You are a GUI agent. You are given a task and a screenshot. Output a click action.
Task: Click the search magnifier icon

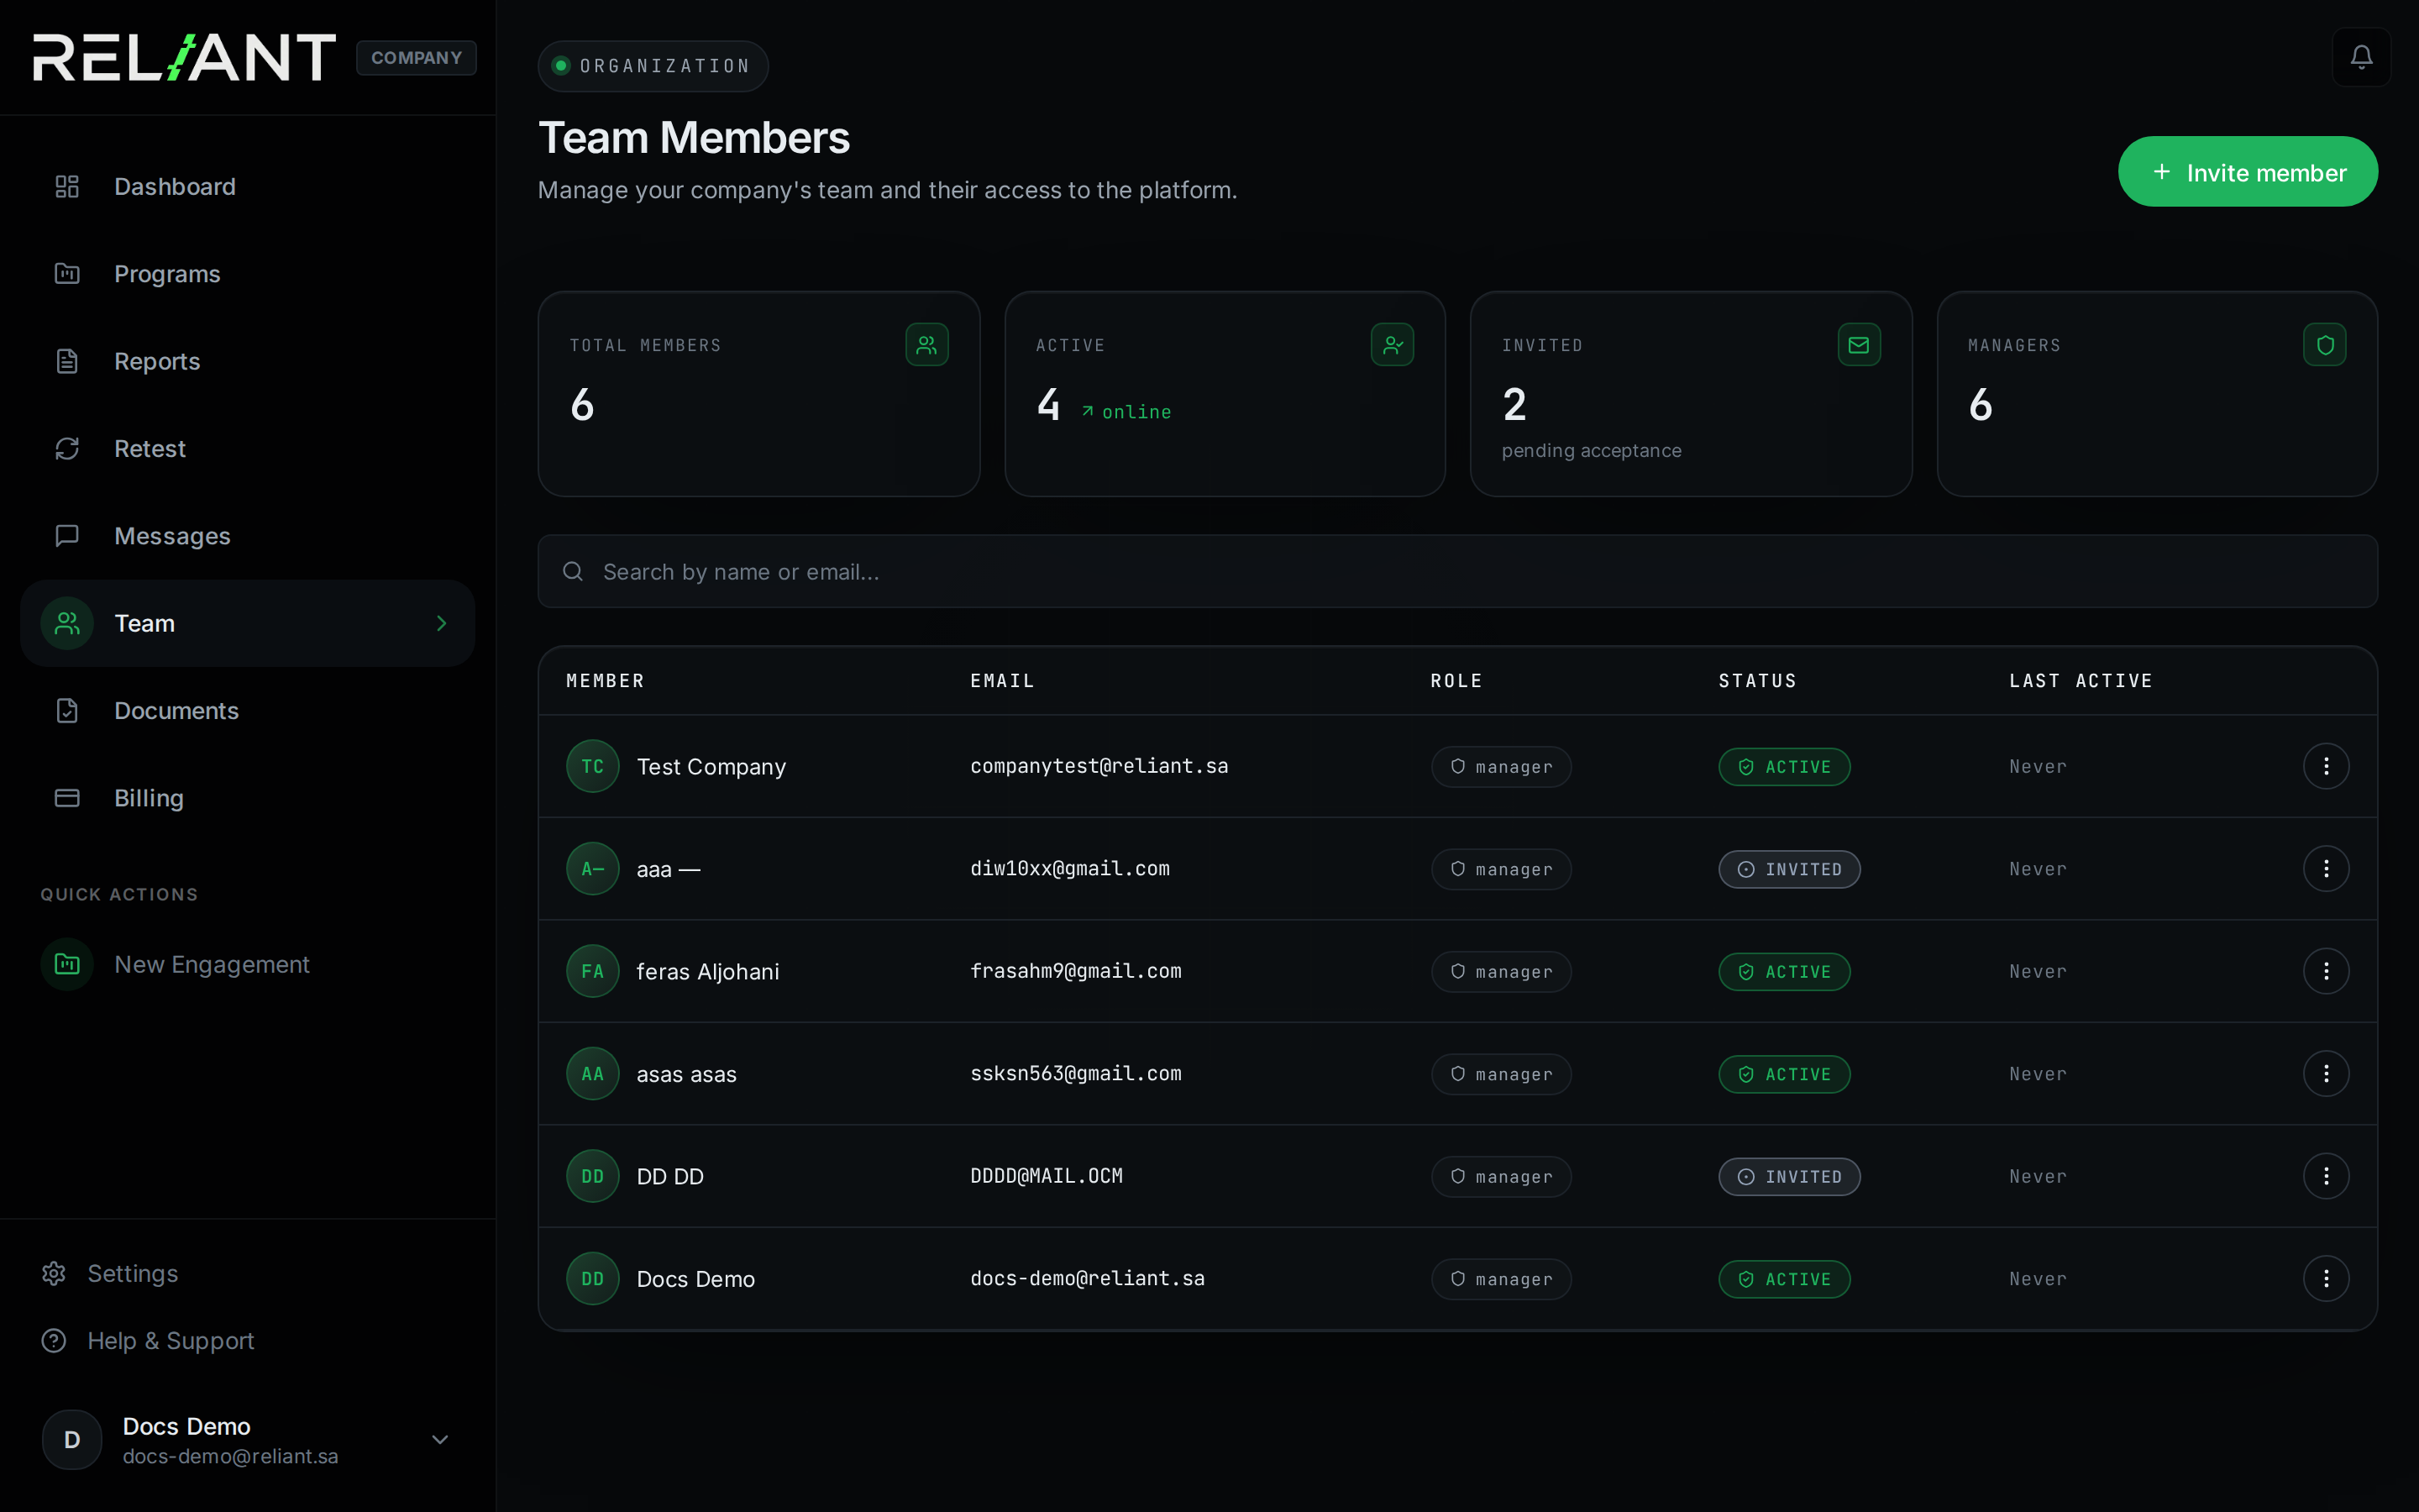click(573, 571)
